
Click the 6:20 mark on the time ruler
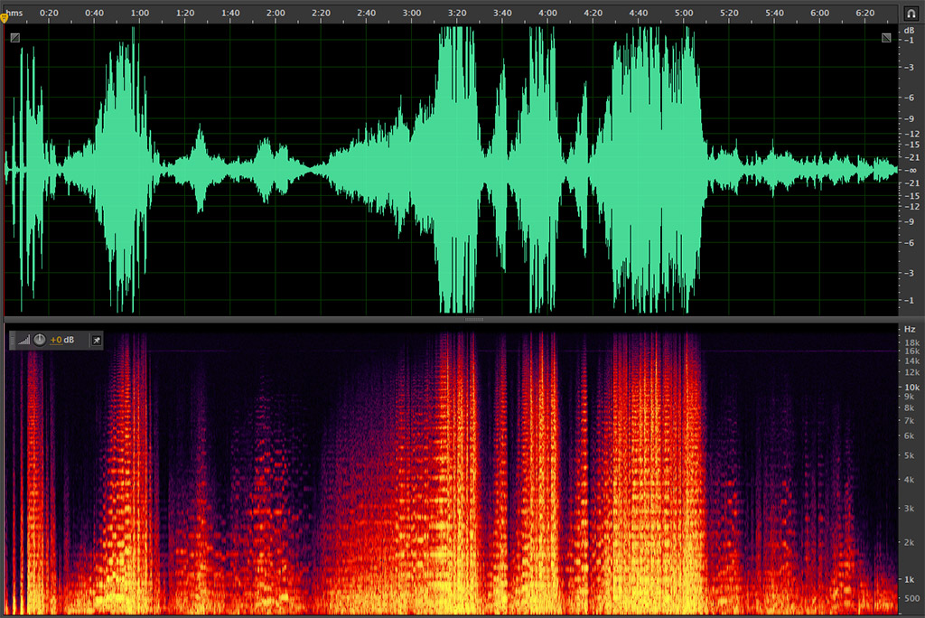pyautogui.click(x=864, y=13)
